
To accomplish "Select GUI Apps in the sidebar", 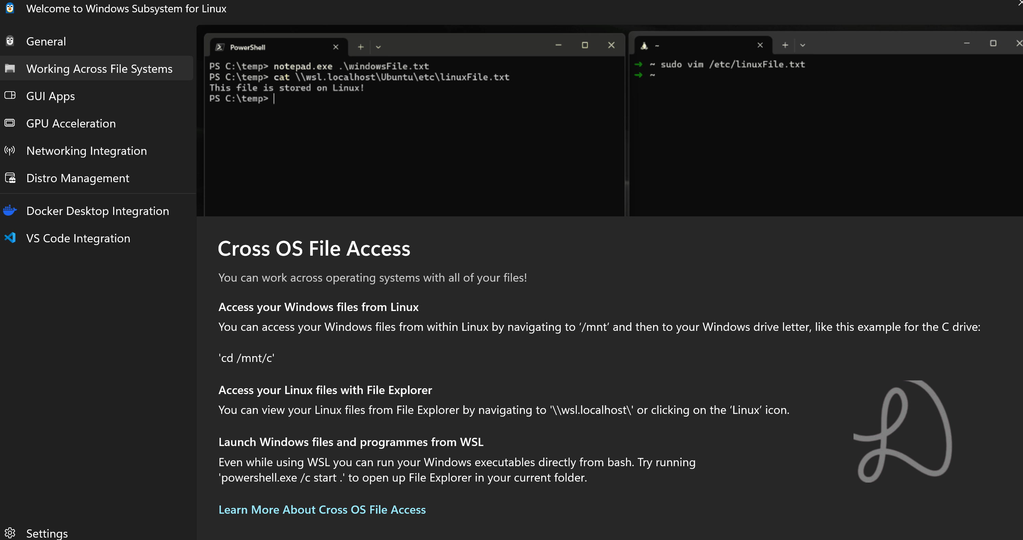I will click(51, 96).
